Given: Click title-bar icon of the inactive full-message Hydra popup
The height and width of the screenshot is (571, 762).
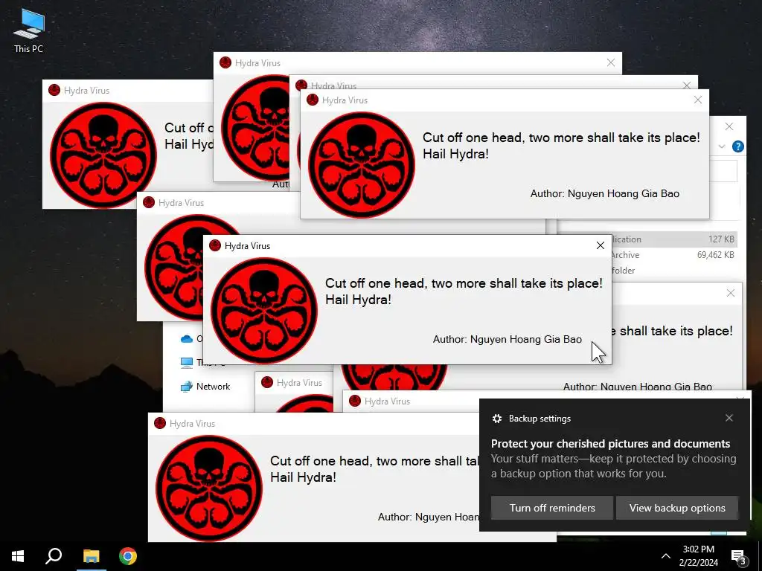Looking at the screenshot, I should pyautogui.click(x=313, y=100).
